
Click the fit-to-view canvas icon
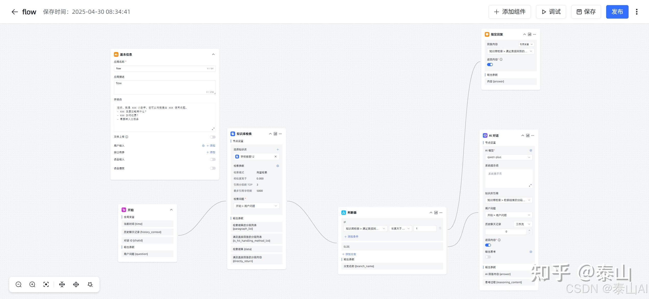tap(46, 284)
